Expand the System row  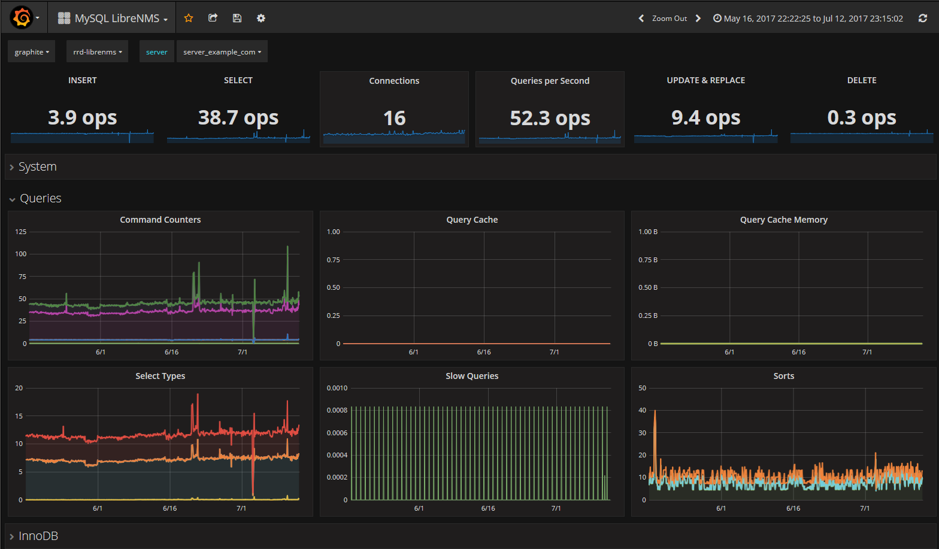tap(37, 166)
